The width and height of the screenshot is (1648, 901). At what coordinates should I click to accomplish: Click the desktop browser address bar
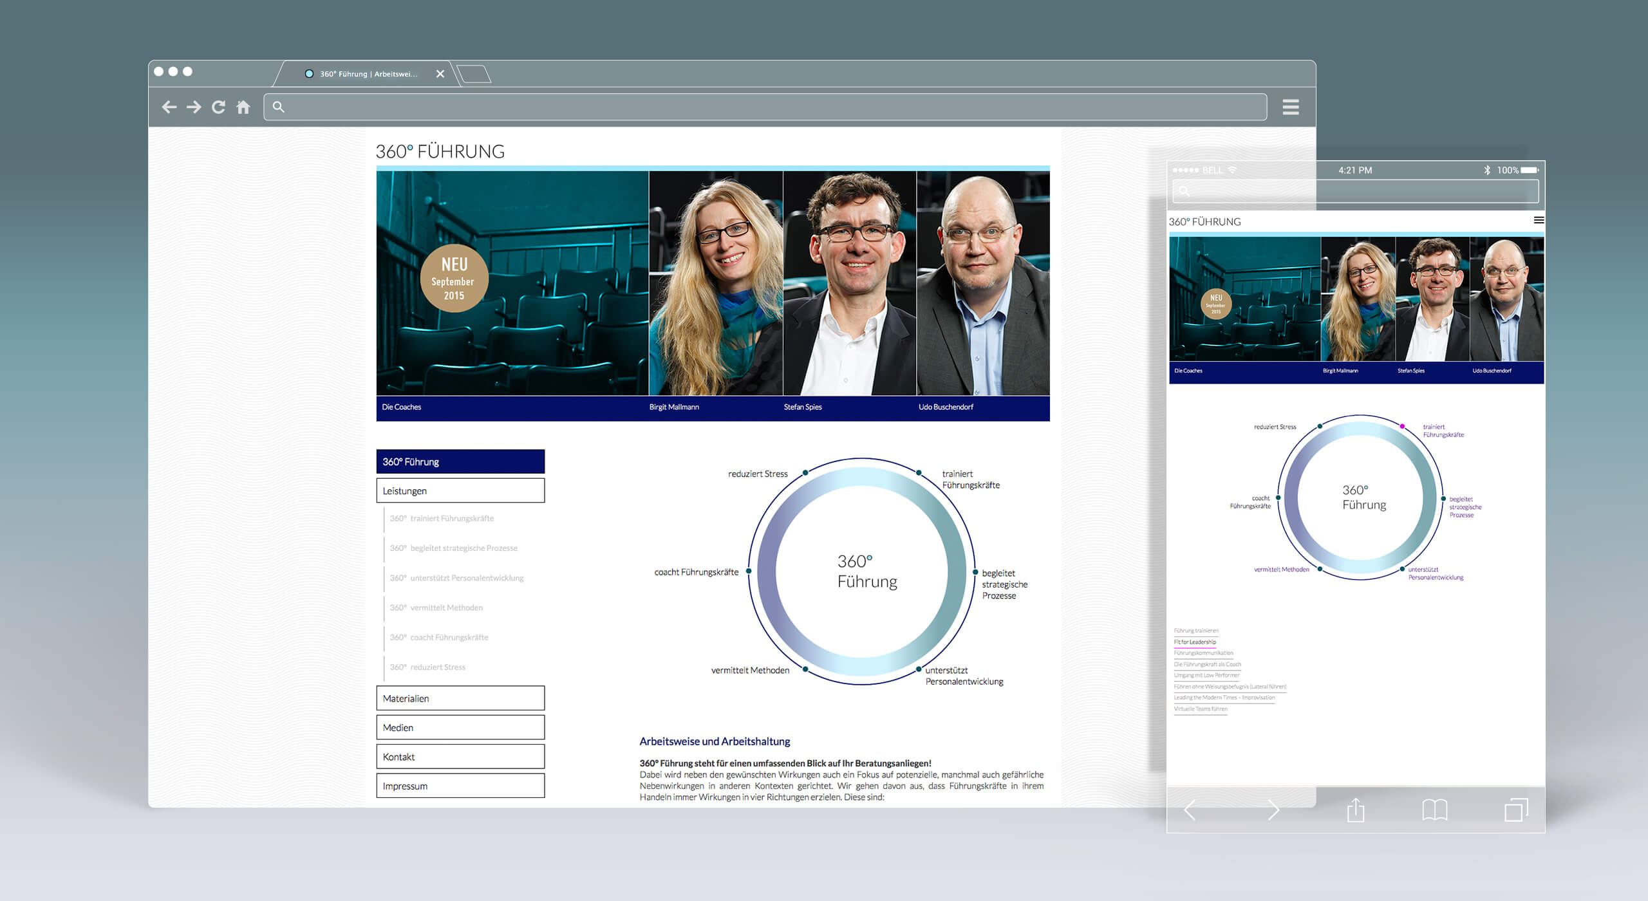click(766, 107)
